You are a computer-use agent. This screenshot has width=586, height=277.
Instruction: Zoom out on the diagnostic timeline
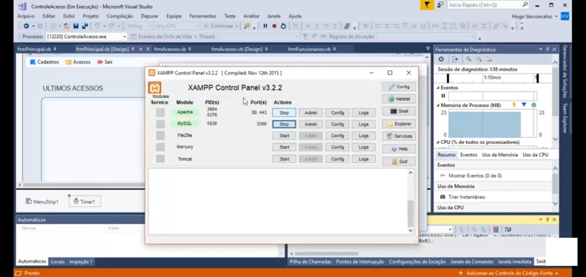(479, 59)
